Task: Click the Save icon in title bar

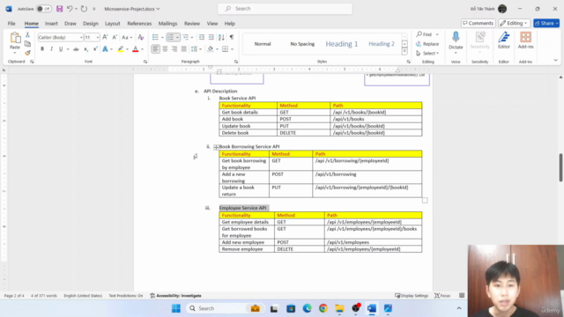Action: [59, 9]
